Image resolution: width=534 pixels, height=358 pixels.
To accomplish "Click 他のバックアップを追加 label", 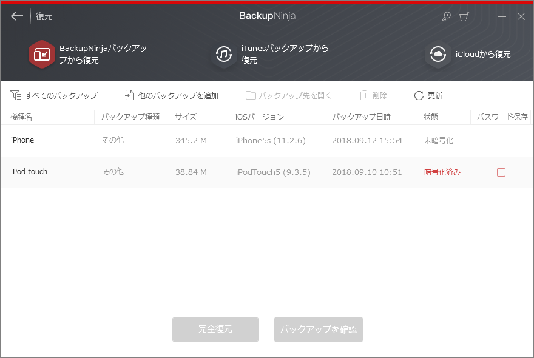I will pyautogui.click(x=178, y=96).
